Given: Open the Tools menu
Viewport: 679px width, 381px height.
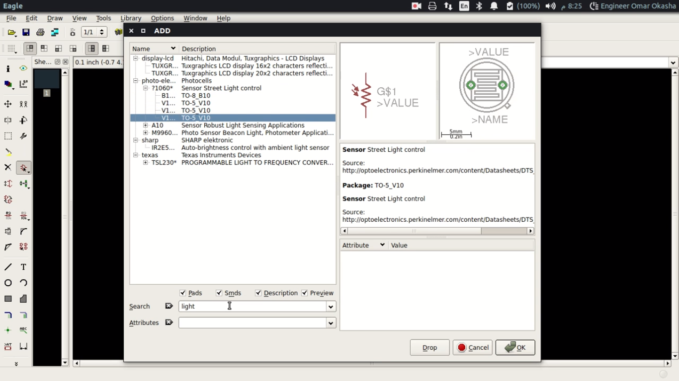Looking at the screenshot, I should click(103, 18).
